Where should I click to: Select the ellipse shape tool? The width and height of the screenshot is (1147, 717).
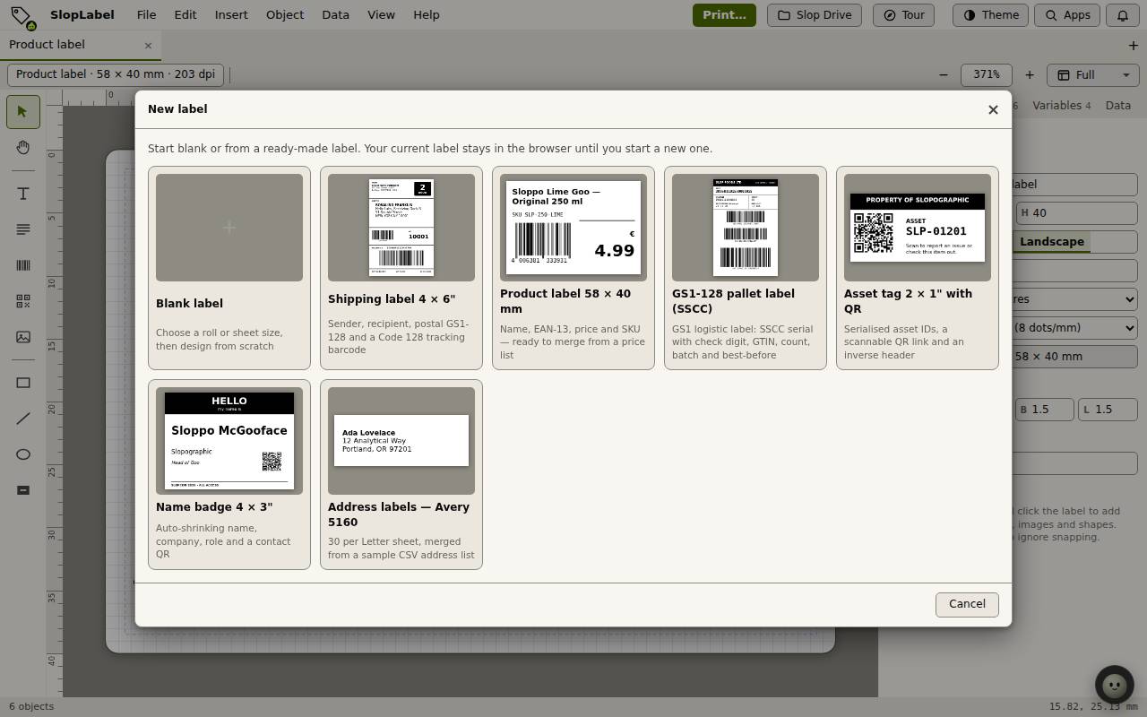click(23, 455)
